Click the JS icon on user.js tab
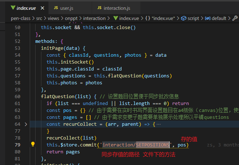Screen dimensions: 239x165 coord(56,8)
